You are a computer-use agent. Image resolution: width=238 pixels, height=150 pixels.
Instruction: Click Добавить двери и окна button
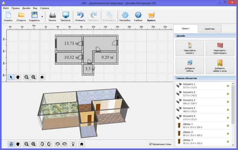(x=219, y=66)
